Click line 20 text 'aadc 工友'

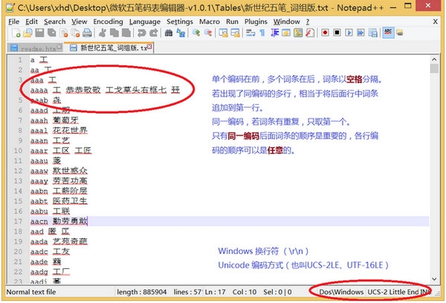[50, 252]
